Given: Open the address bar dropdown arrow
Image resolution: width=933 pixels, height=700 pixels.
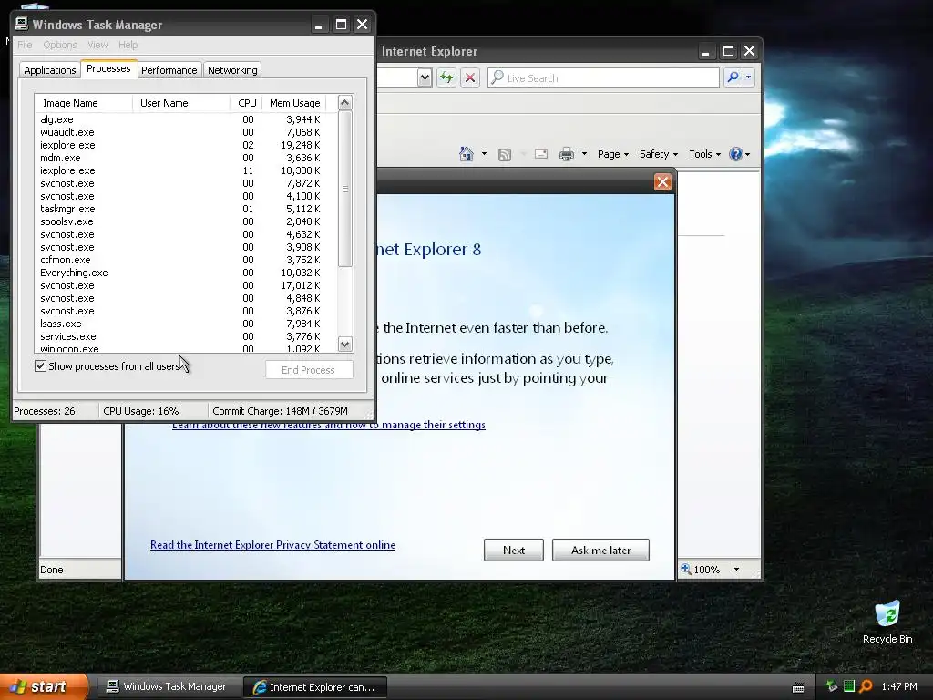Looking at the screenshot, I should coord(425,77).
